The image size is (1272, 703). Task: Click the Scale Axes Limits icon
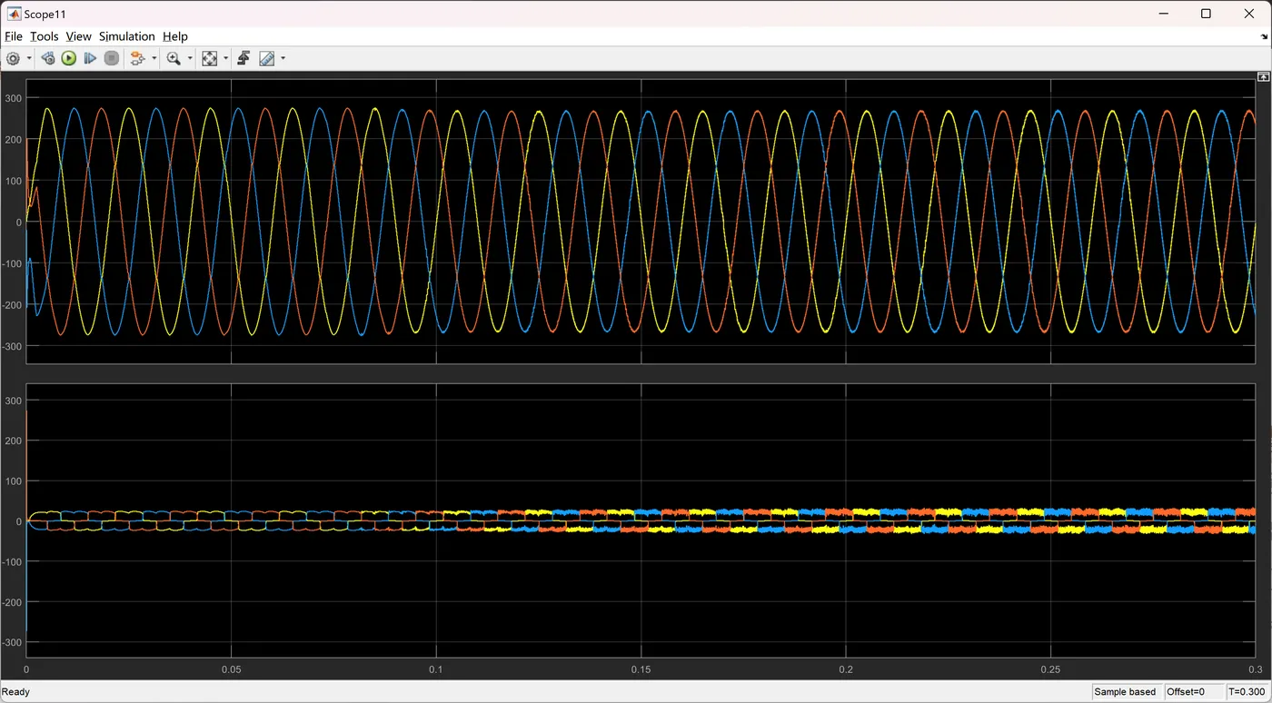click(x=210, y=58)
